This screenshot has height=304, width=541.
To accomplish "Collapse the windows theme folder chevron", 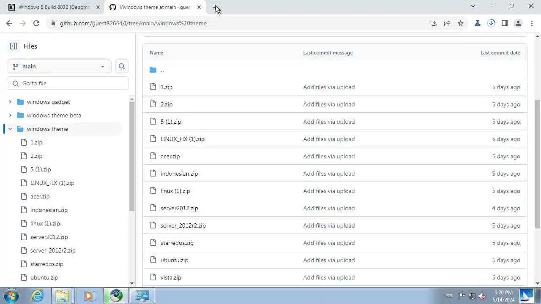I will [10, 129].
